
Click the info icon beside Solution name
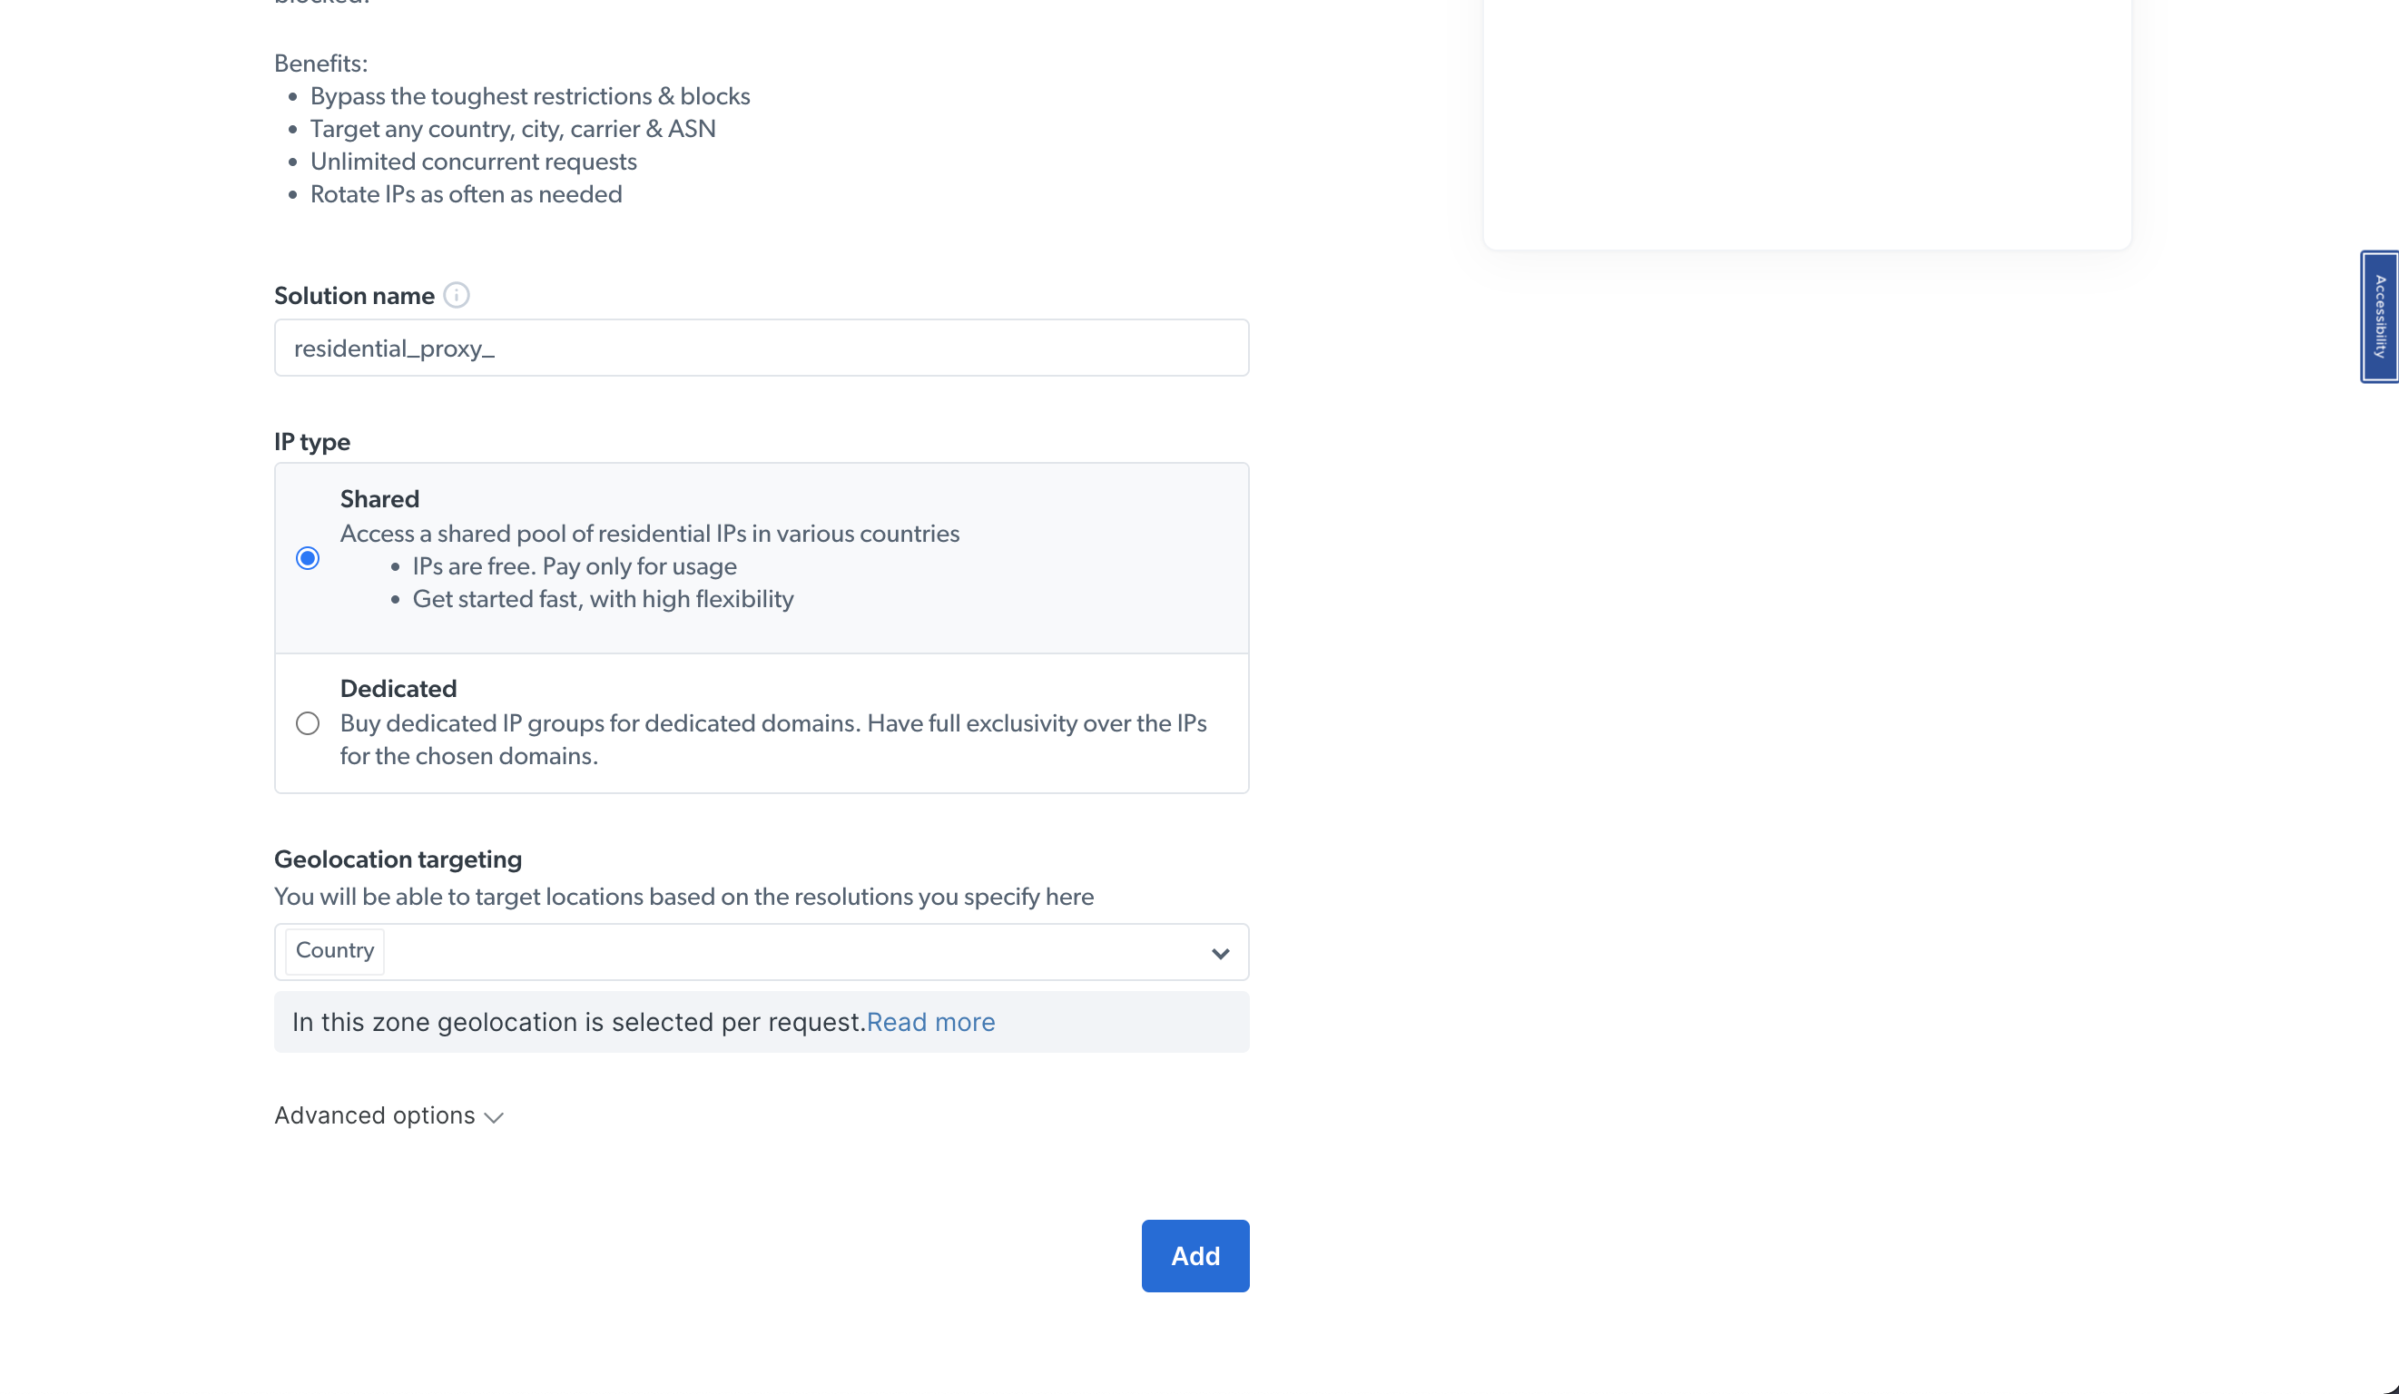457,296
